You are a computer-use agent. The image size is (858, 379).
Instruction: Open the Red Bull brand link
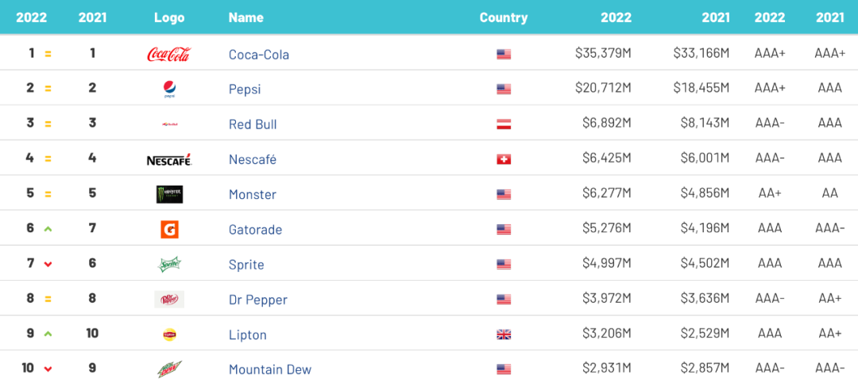point(253,124)
